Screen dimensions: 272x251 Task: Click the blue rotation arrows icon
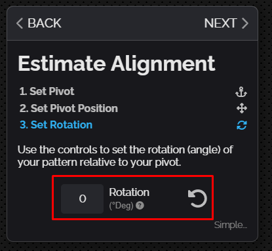[242, 125]
